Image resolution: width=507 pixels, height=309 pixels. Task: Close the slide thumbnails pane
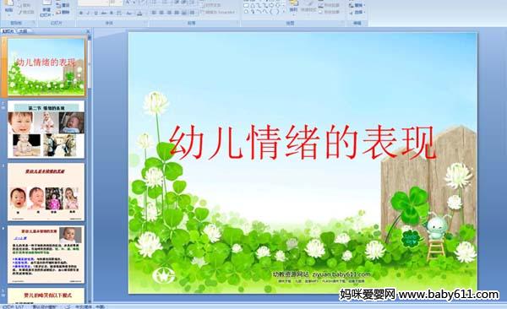click(88, 31)
